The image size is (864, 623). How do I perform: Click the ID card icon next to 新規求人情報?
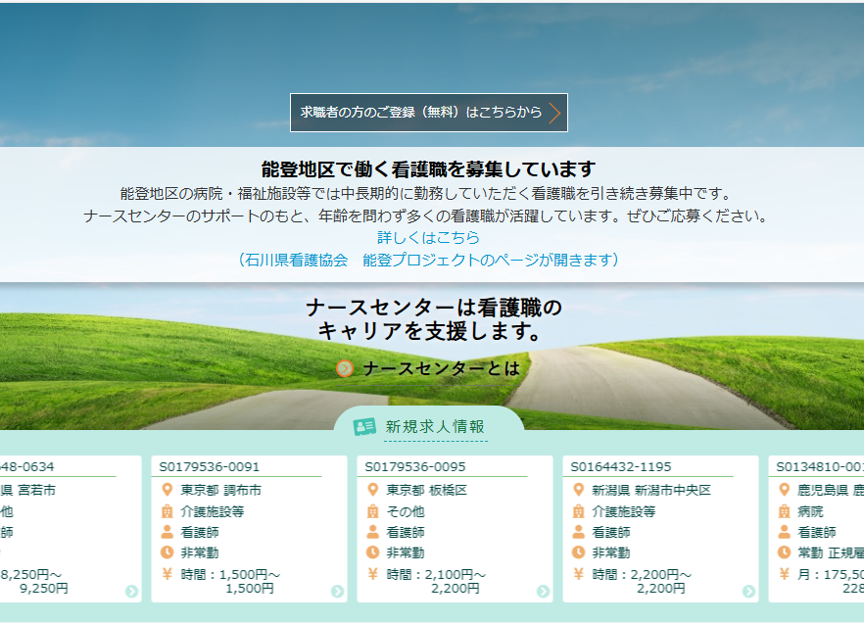point(364,427)
